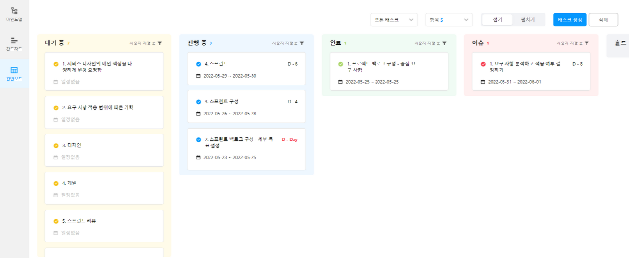Select the 접기 tab
This screenshot has width=629, height=258.
498,20
